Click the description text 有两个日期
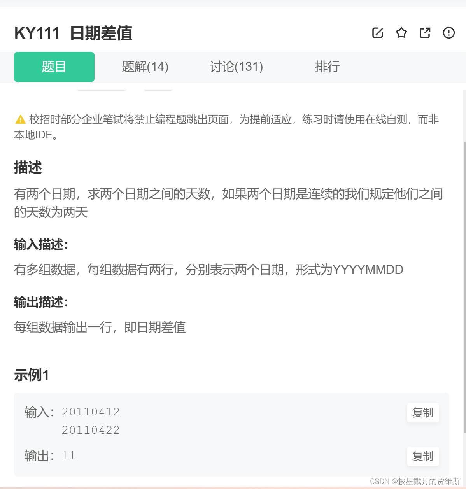Screen dimensions: 466x489 229,203
